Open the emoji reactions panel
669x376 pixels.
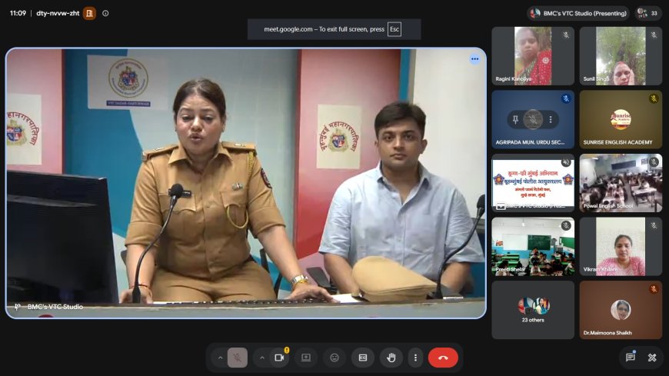pos(334,358)
